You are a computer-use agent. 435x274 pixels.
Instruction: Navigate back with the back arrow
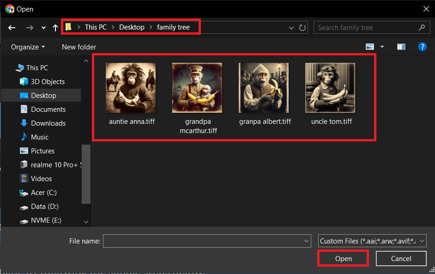[12, 28]
